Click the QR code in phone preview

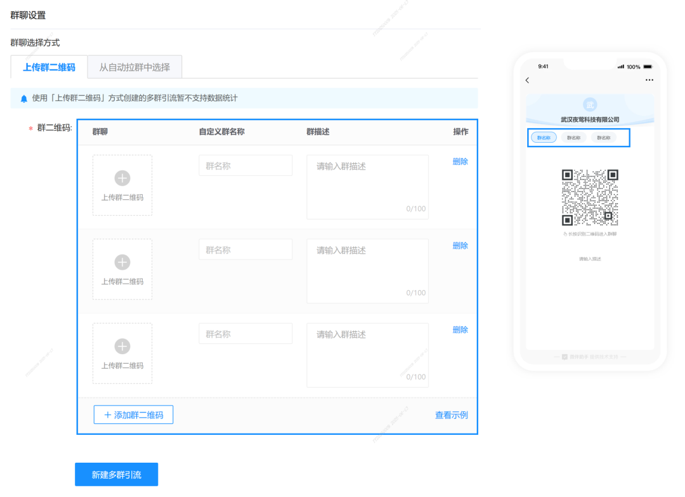coord(590,197)
